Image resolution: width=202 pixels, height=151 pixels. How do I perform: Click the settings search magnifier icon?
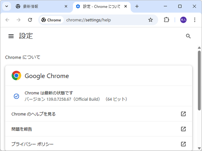coord(188,36)
